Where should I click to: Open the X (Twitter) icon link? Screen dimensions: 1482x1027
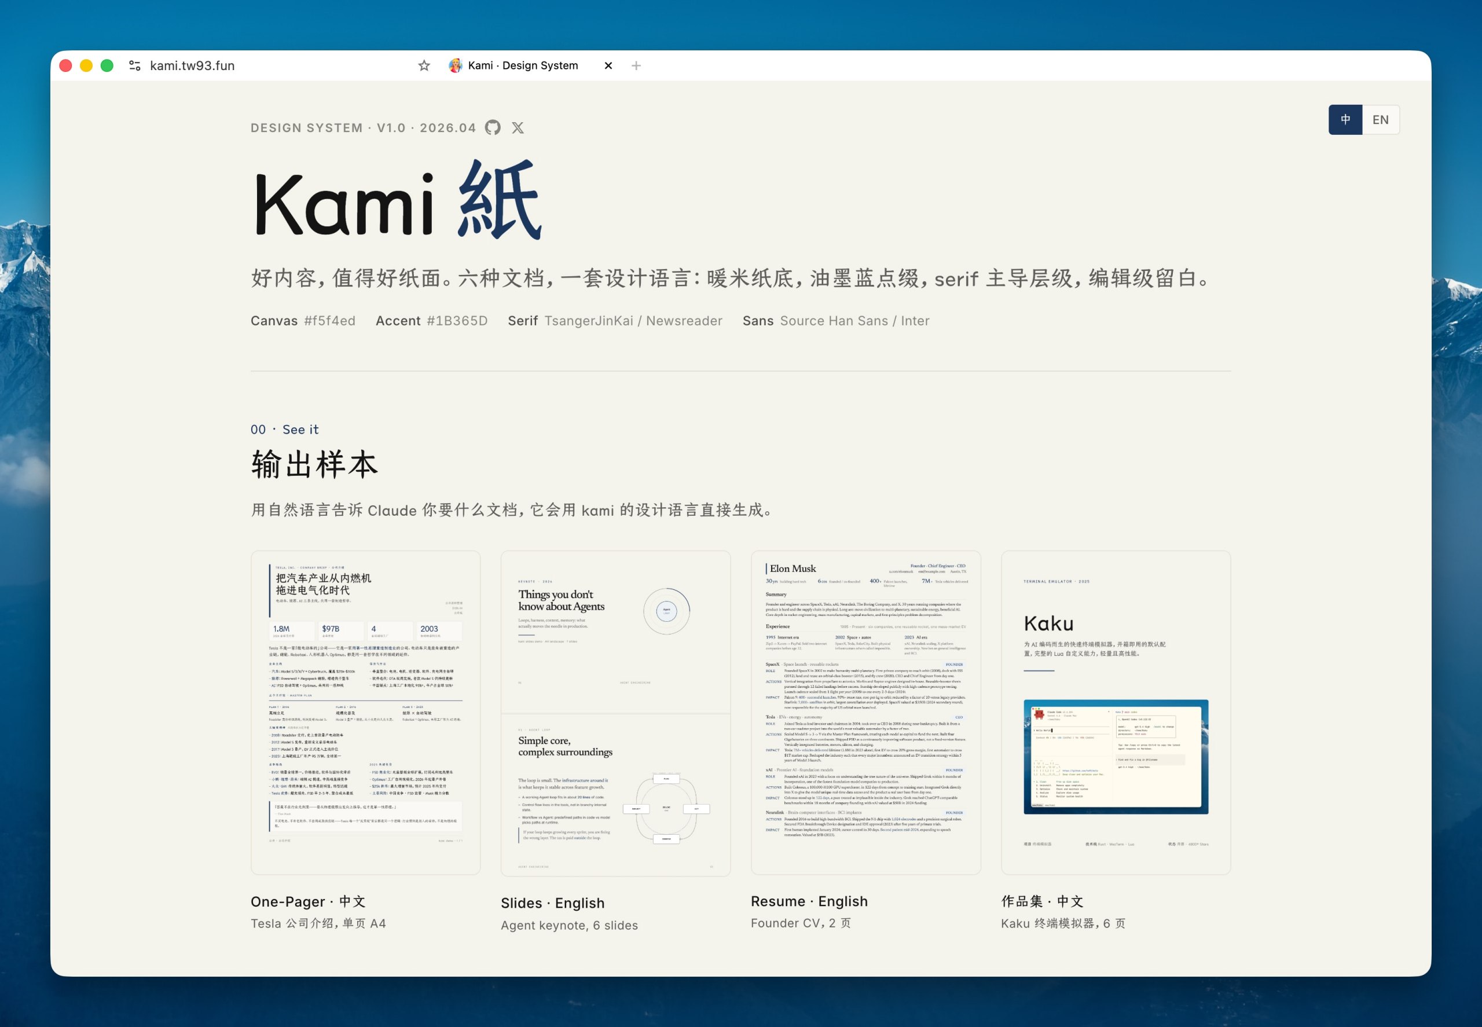(518, 127)
